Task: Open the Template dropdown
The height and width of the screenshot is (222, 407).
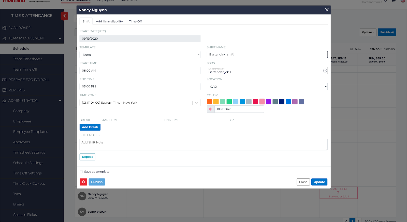Action: pyautogui.click(x=140, y=55)
